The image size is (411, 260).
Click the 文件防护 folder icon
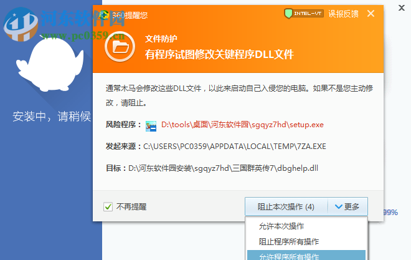click(x=120, y=47)
